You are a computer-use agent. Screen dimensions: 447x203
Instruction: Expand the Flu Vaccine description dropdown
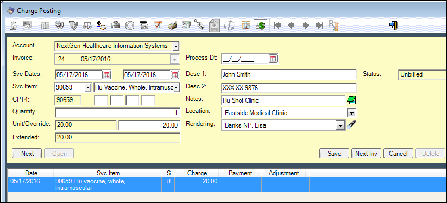tap(176, 88)
